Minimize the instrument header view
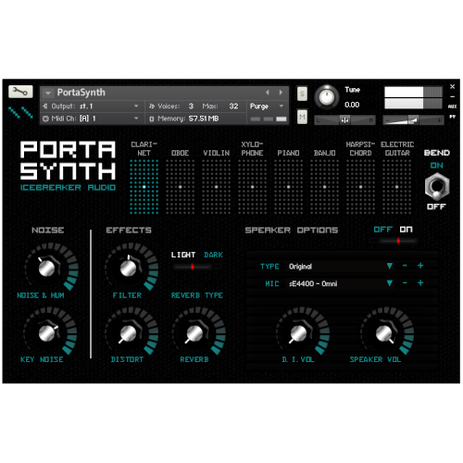 [452, 96]
